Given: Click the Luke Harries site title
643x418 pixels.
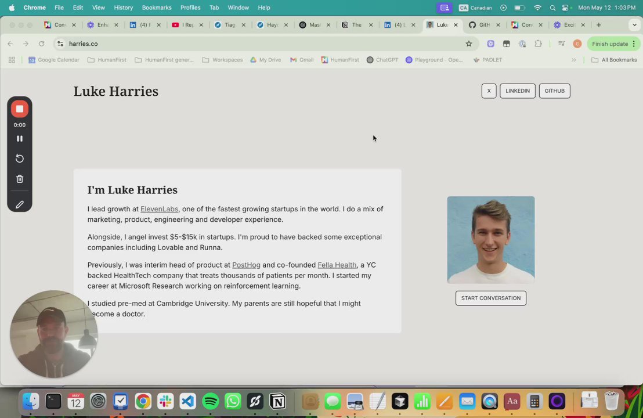Looking at the screenshot, I should 116,91.
